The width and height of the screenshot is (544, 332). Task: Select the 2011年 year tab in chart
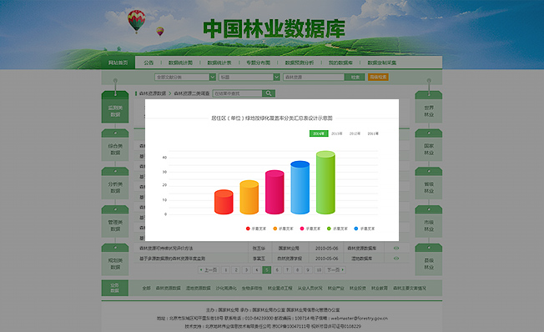click(373, 133)
